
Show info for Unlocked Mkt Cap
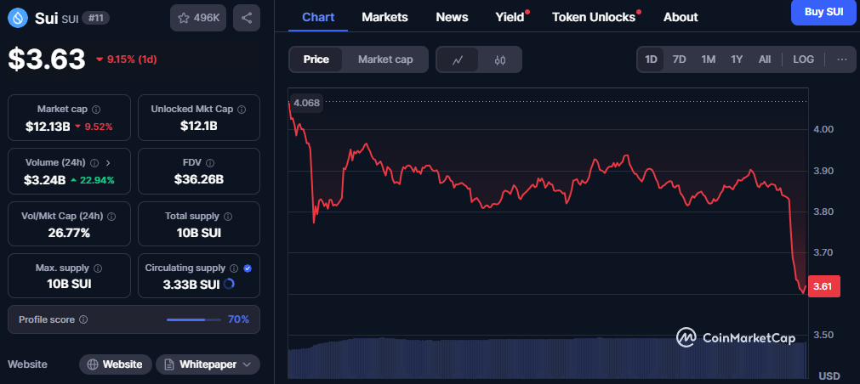click(x=242, y=110)
